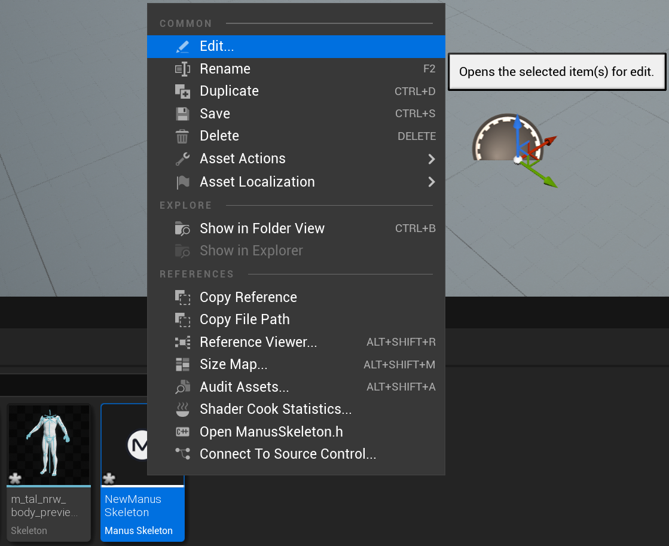669x546 pixels.
Task: Select Copy Reference from the menu
Action: (x=248, y=297)
